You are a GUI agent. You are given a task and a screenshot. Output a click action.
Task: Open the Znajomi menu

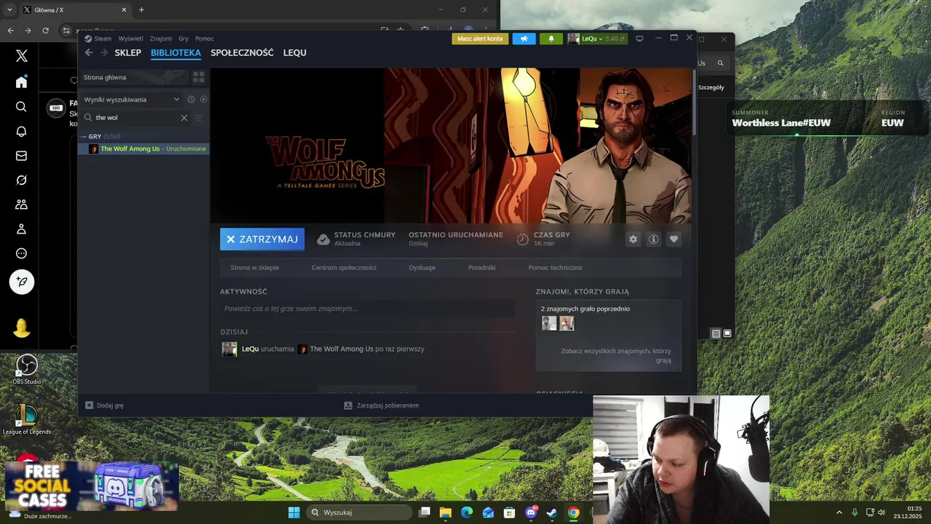point(161,39)
